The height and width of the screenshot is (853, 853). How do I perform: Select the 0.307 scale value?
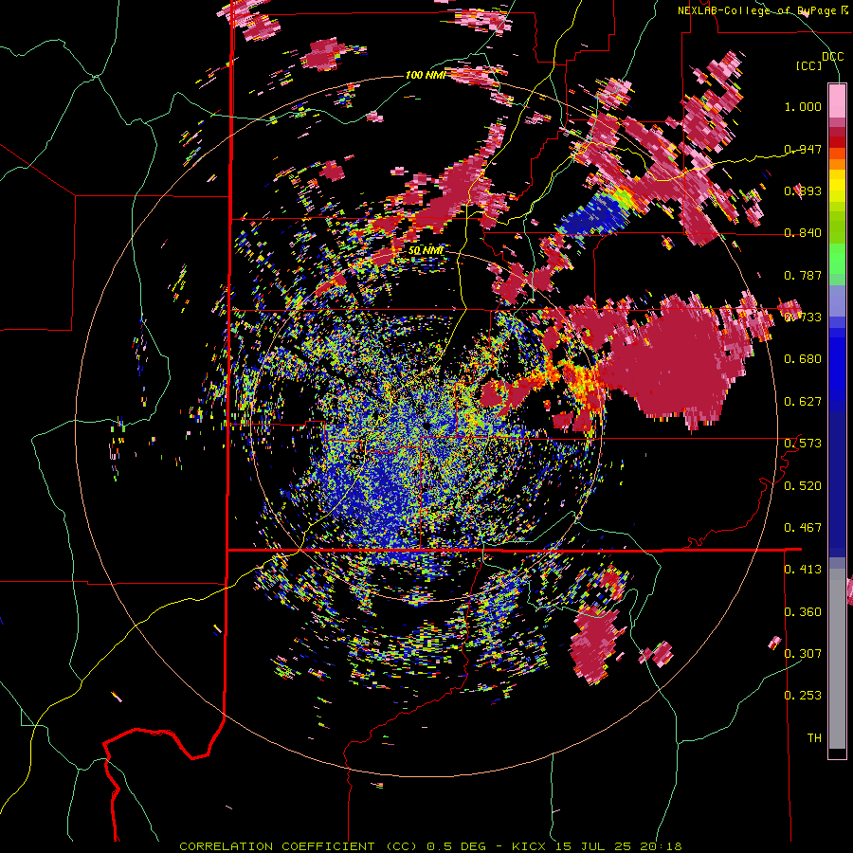click(803, 653)
